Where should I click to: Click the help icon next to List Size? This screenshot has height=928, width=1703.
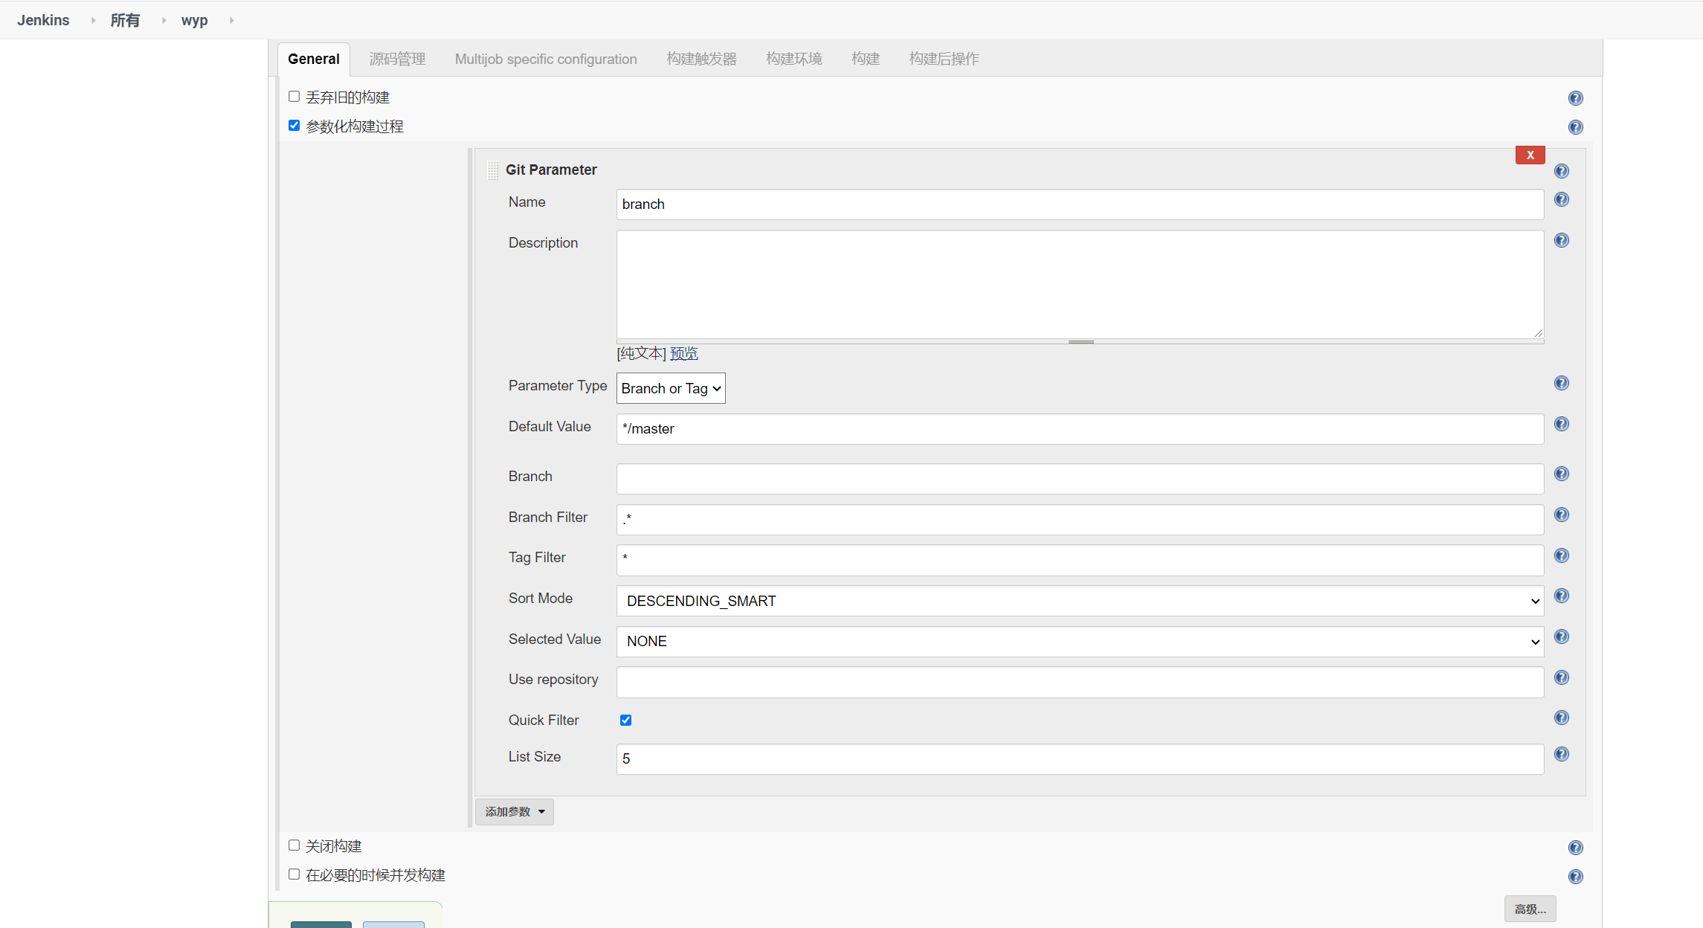(x=1562, y=754)
